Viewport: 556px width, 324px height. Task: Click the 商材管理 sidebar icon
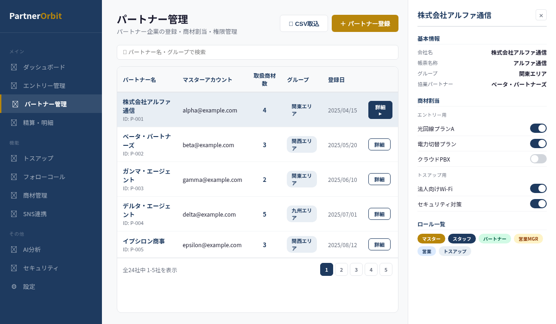point(14,195)
